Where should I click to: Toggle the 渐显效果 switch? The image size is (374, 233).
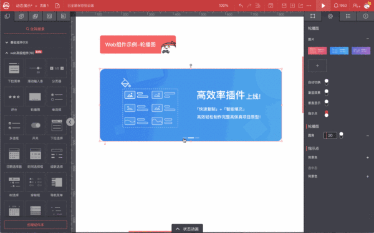tap(326, 92)
